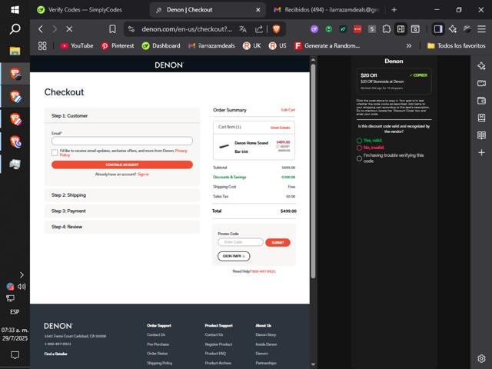The width and height of the screenshot is (492, 369).
Task: Stop loading the current page
Action: 69,29
